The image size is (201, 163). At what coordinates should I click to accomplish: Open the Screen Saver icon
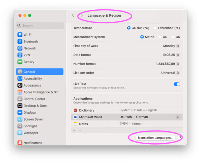(x=20, y=119)
